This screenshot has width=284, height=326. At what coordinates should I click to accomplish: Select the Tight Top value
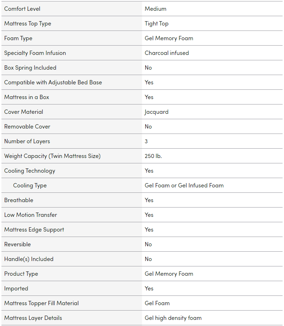coord(156,23)
